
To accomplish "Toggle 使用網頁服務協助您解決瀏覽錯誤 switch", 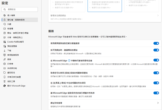I will [156, 43].
